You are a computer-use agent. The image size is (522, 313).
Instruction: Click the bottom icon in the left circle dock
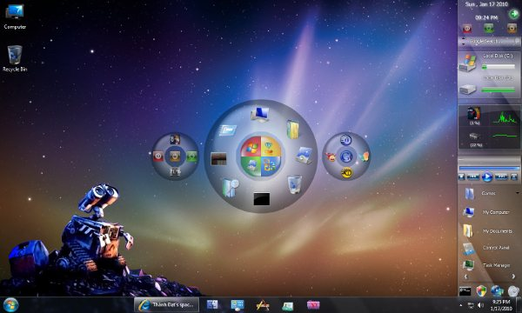pyautogui.click(x=175, y=171)
